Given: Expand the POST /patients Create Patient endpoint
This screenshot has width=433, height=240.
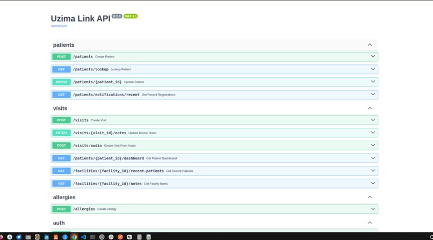Looking at the screenshot, I should point(214,56).
